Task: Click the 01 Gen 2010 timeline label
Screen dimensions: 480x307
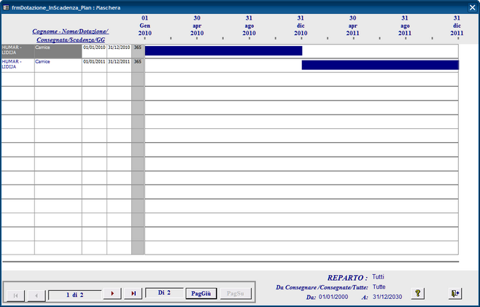Action: [x=144, y=26]
